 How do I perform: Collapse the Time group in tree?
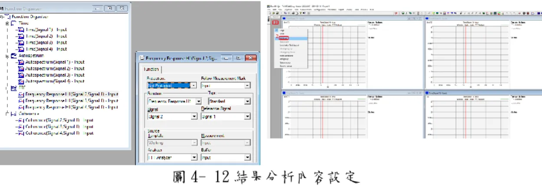click(7, 23)
